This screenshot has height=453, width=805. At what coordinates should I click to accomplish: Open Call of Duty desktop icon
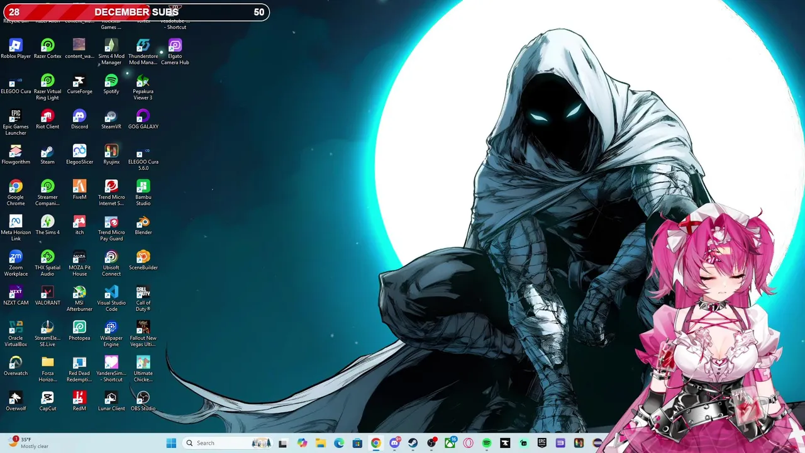pos(143,299)
